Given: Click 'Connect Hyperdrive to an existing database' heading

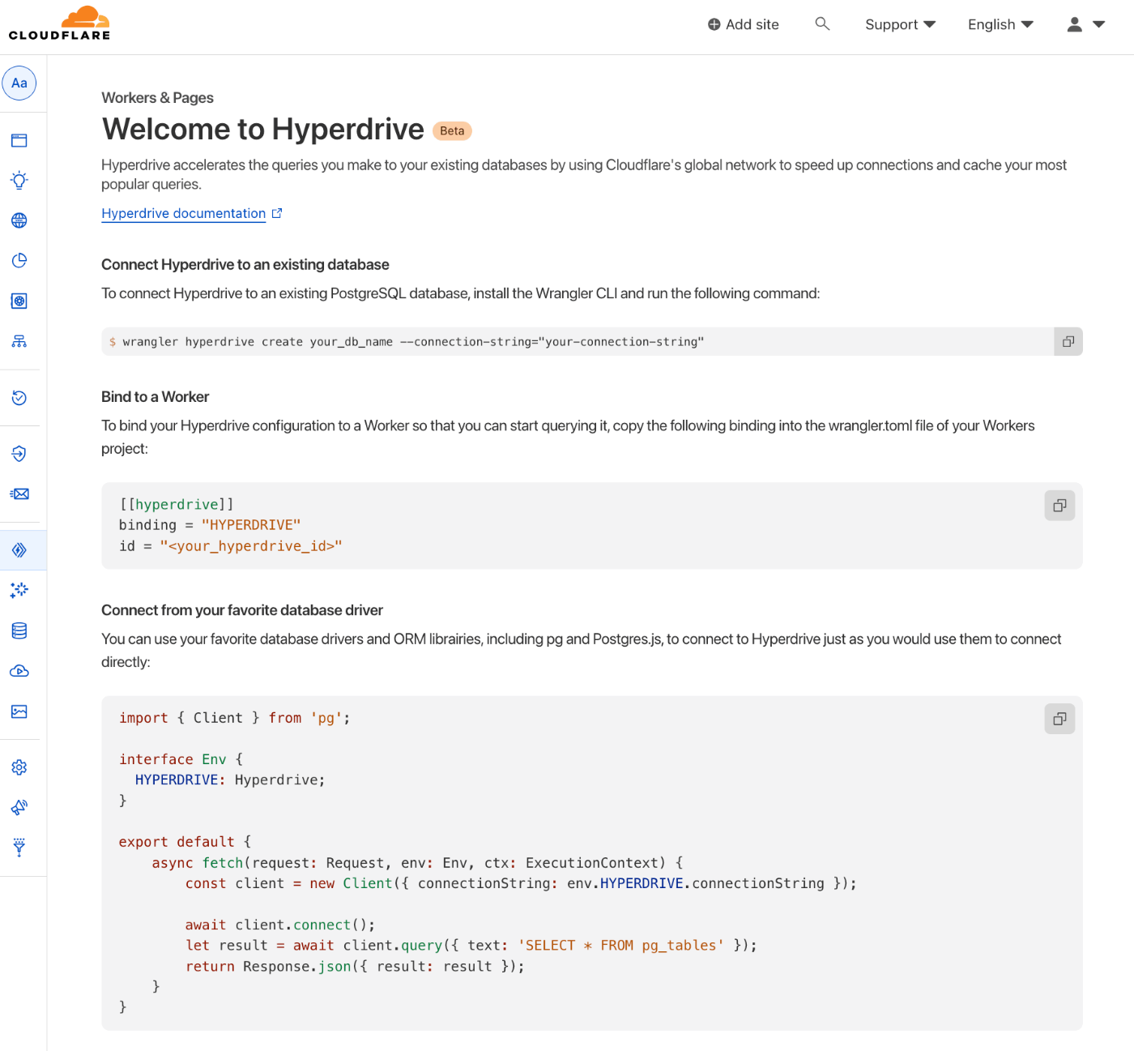Looking at the screenshot, I should point(245,265).
